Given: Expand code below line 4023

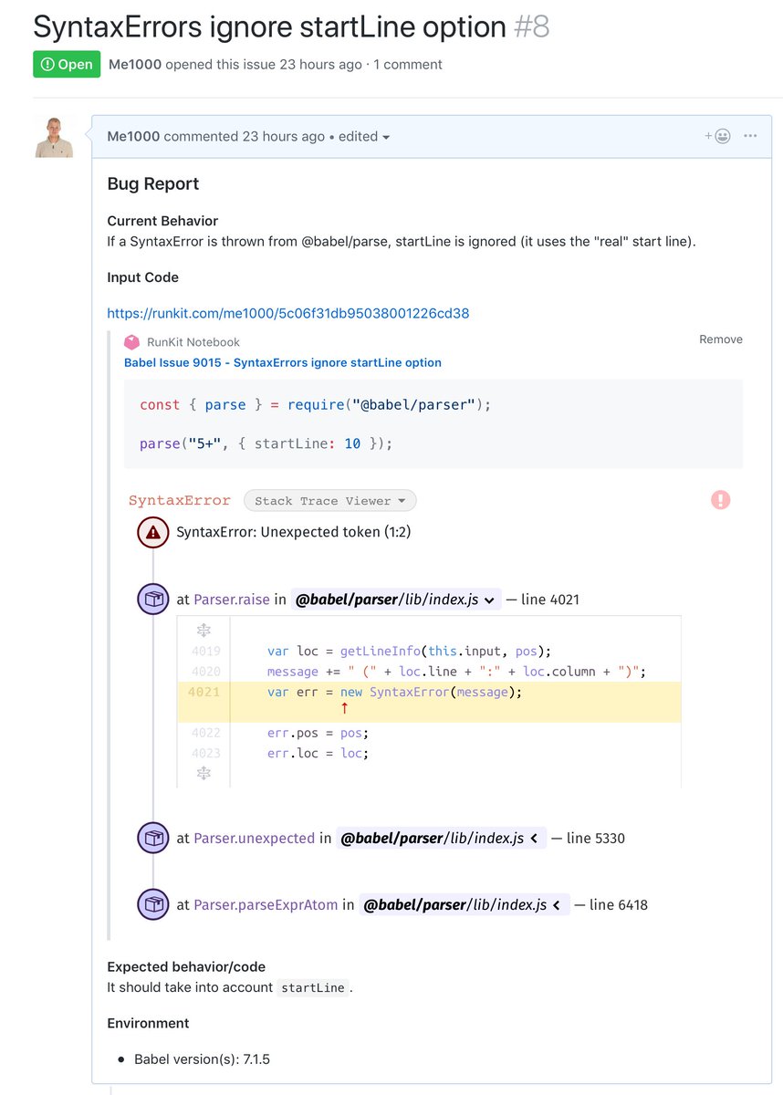Looking at the screenshot, I should coord(204,773).
